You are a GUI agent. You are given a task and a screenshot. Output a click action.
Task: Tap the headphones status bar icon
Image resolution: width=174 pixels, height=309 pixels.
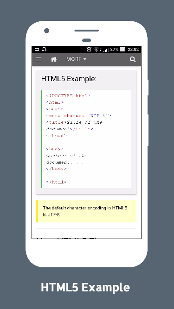point(44,49)
